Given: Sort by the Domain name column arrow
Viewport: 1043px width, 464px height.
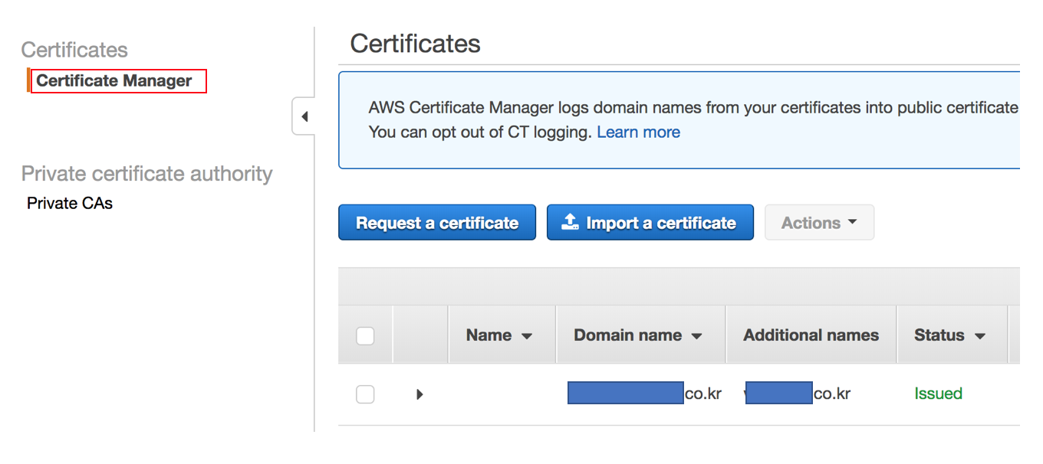Looking at the screenshot, I should tap(696, 336).
